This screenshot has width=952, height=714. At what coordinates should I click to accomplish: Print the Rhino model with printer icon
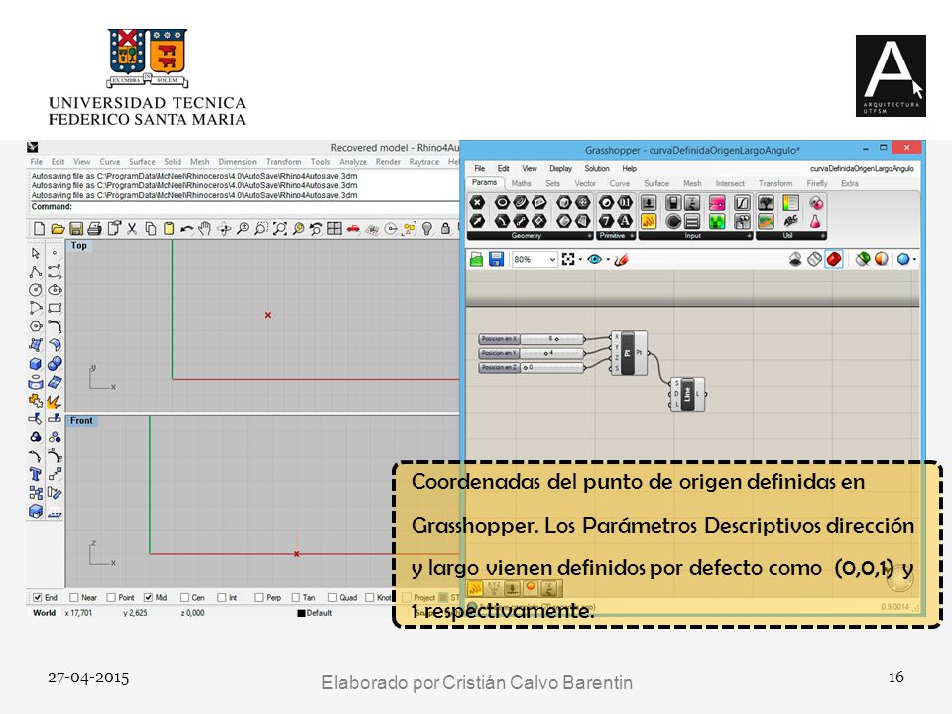(x=94, y=229)
